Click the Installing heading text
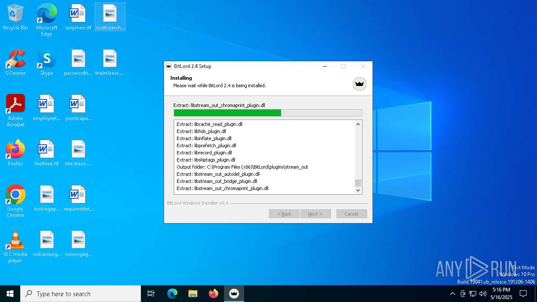Screen dimensions: 537x302 [x=181, y=78]
